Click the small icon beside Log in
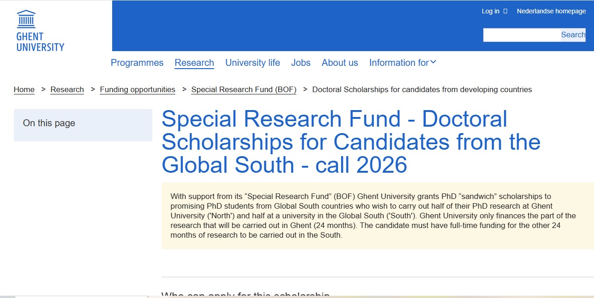This screenshot has height=298, width=594. coord(505,11)
